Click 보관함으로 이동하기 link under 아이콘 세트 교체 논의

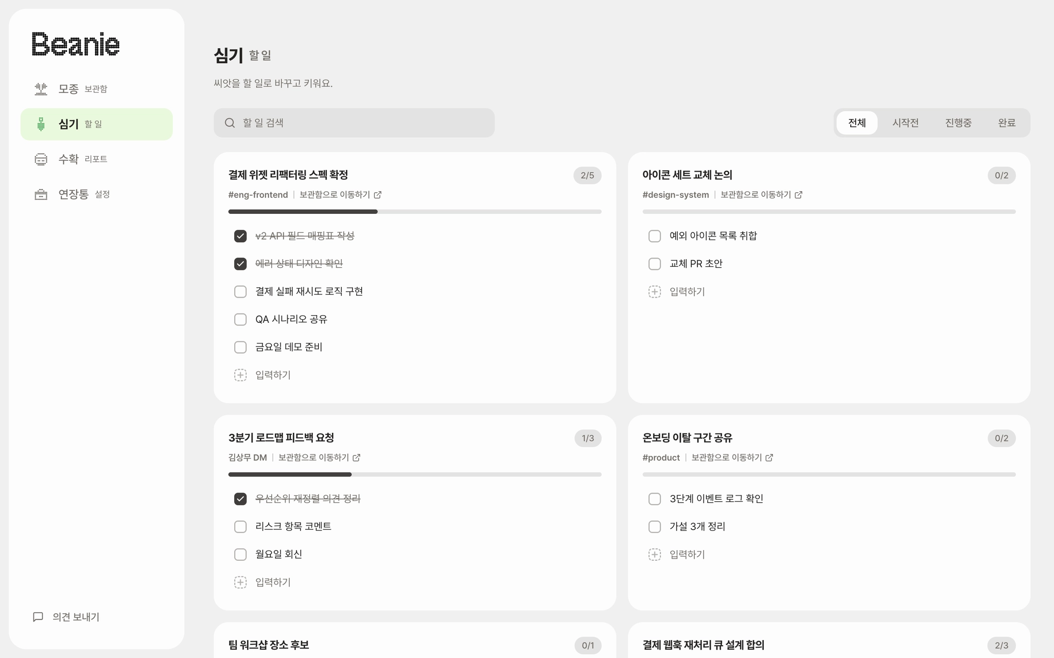coord(756,195)
